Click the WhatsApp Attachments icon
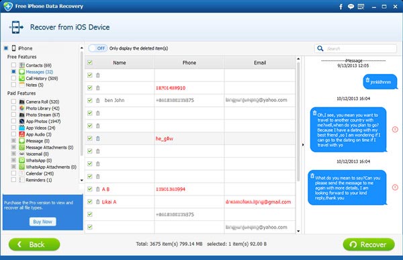The height and width of the screenshot is (260, 403). click(22, 167)
